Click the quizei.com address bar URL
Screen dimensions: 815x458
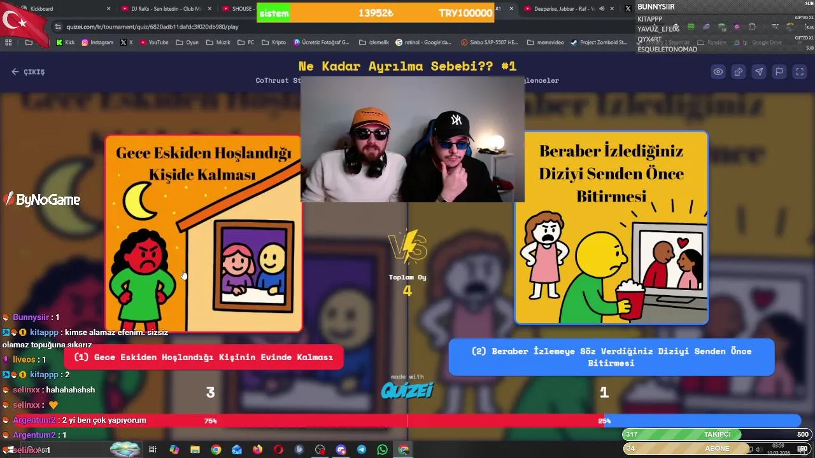pyautogui.click(x=153, y=27)
